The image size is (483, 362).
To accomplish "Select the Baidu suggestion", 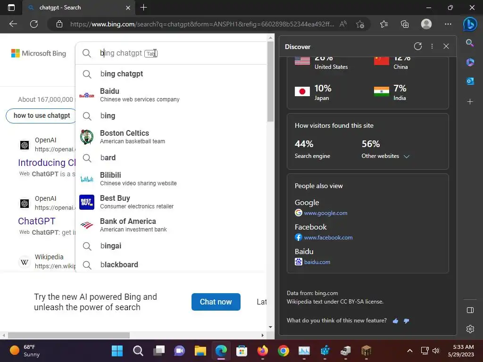I will pyautogui.click(x=171, y=95).
